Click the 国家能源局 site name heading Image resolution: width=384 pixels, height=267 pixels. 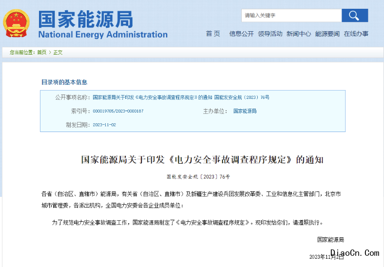click(x=86, y=19)
